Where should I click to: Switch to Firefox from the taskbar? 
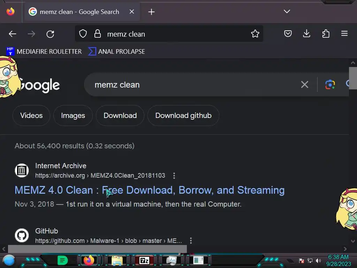(89, 260)
